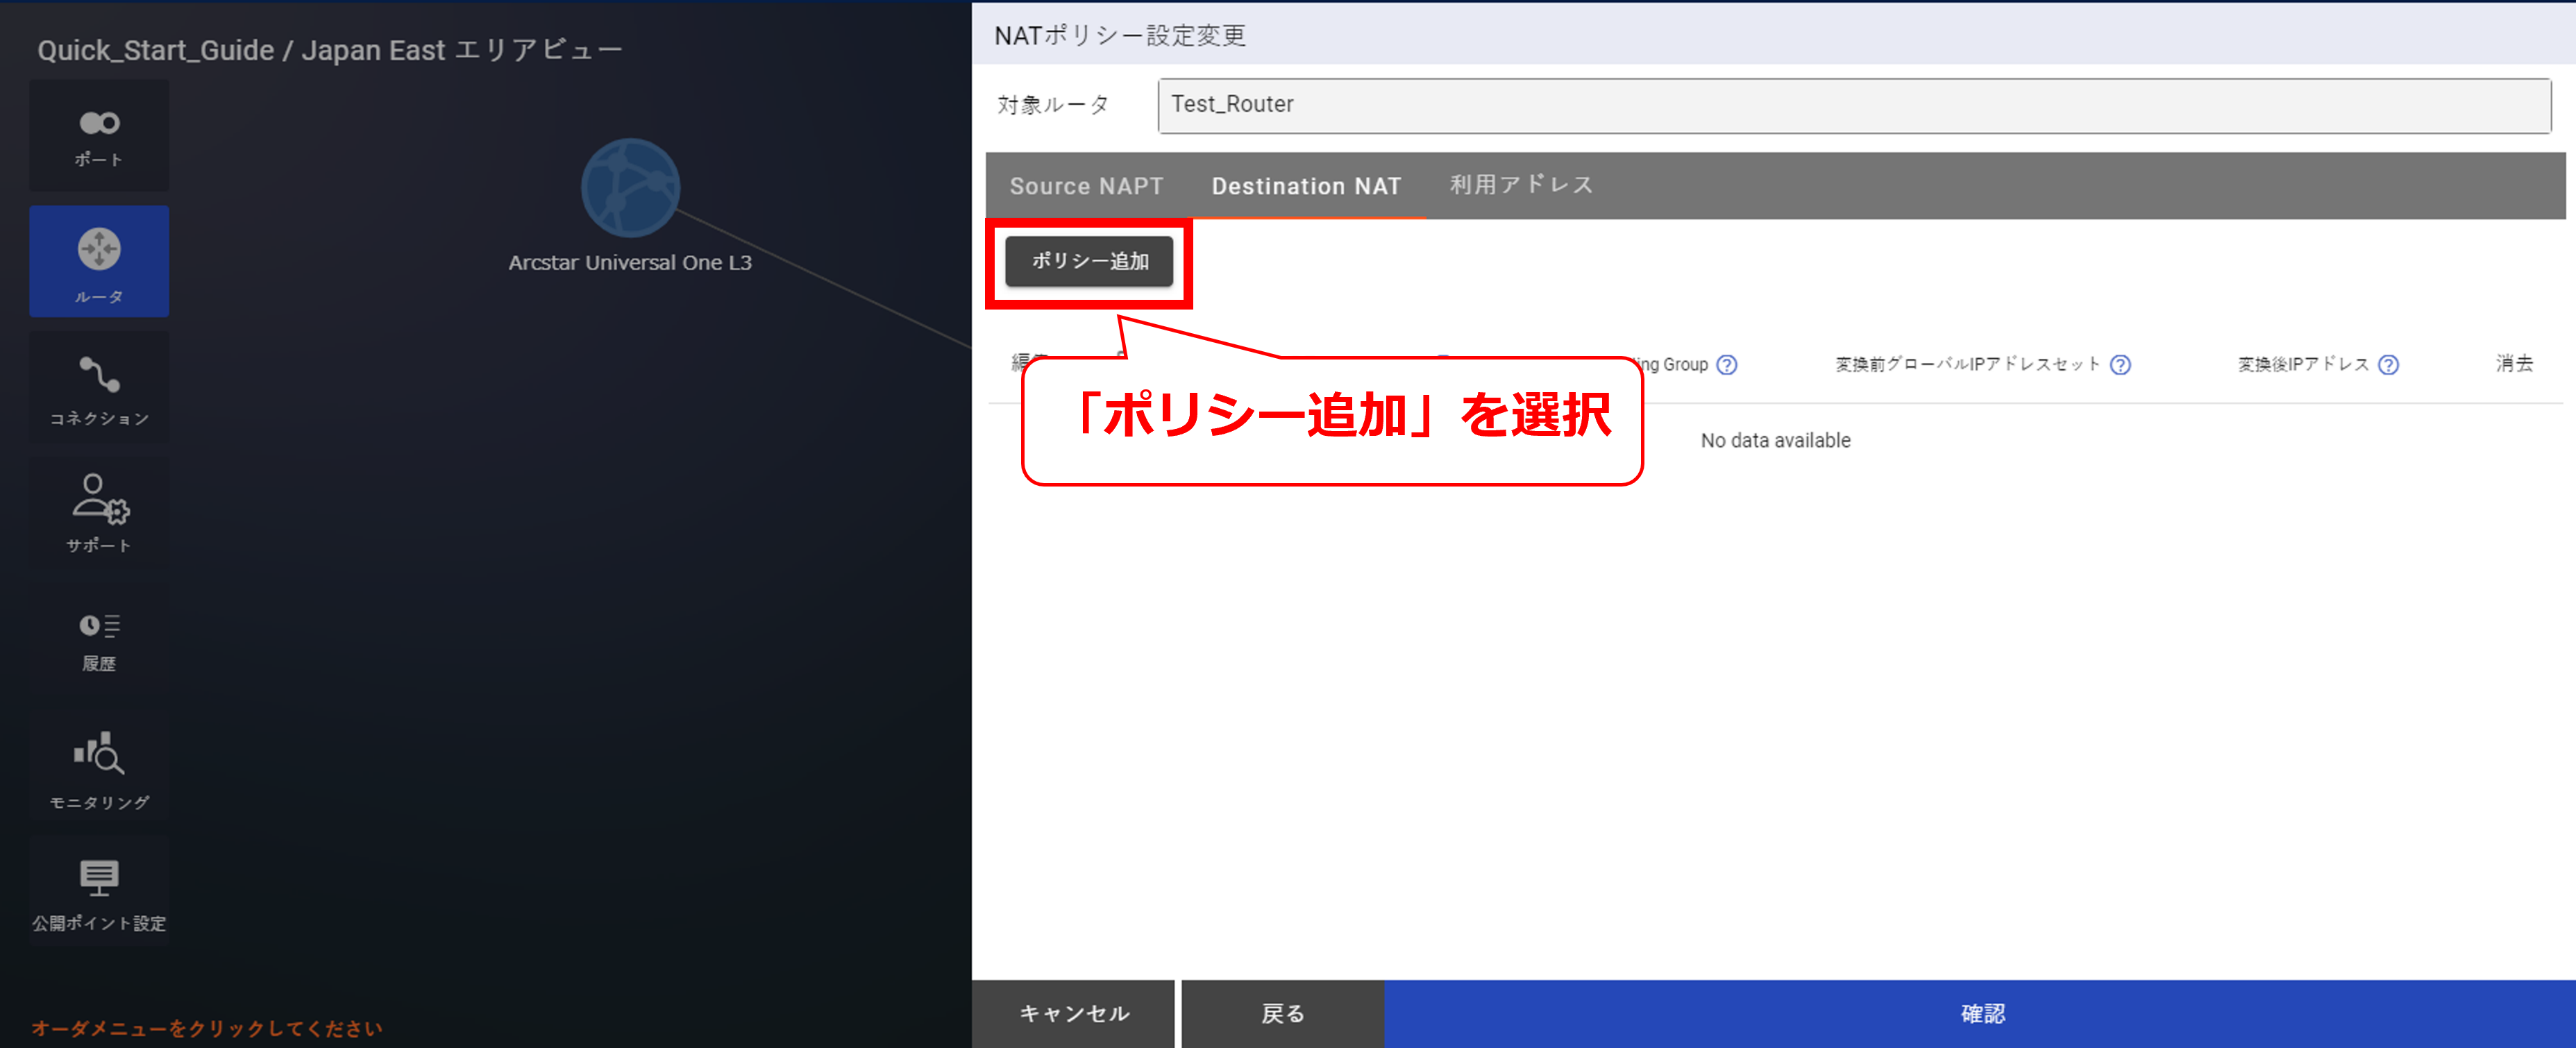Switch to the Source NAPT tab
This screenshot has width=2576, height=1048.
click(x=1086, y=186)
